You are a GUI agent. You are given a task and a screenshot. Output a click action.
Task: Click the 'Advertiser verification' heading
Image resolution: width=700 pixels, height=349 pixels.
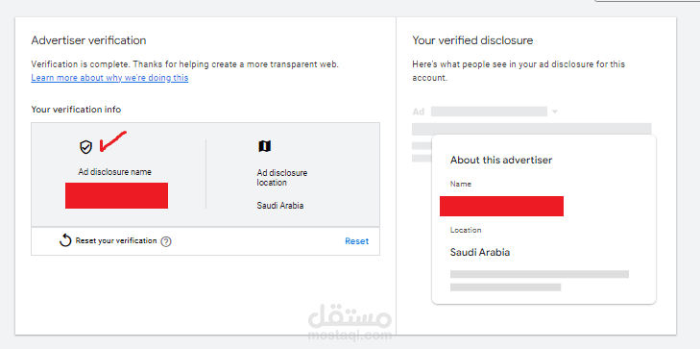(89, 40)
